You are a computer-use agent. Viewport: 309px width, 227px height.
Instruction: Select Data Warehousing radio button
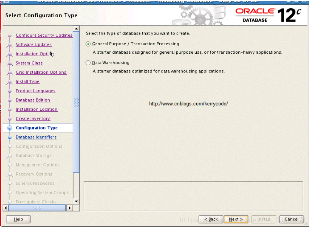pyautogui.click(x=88, y=63)
